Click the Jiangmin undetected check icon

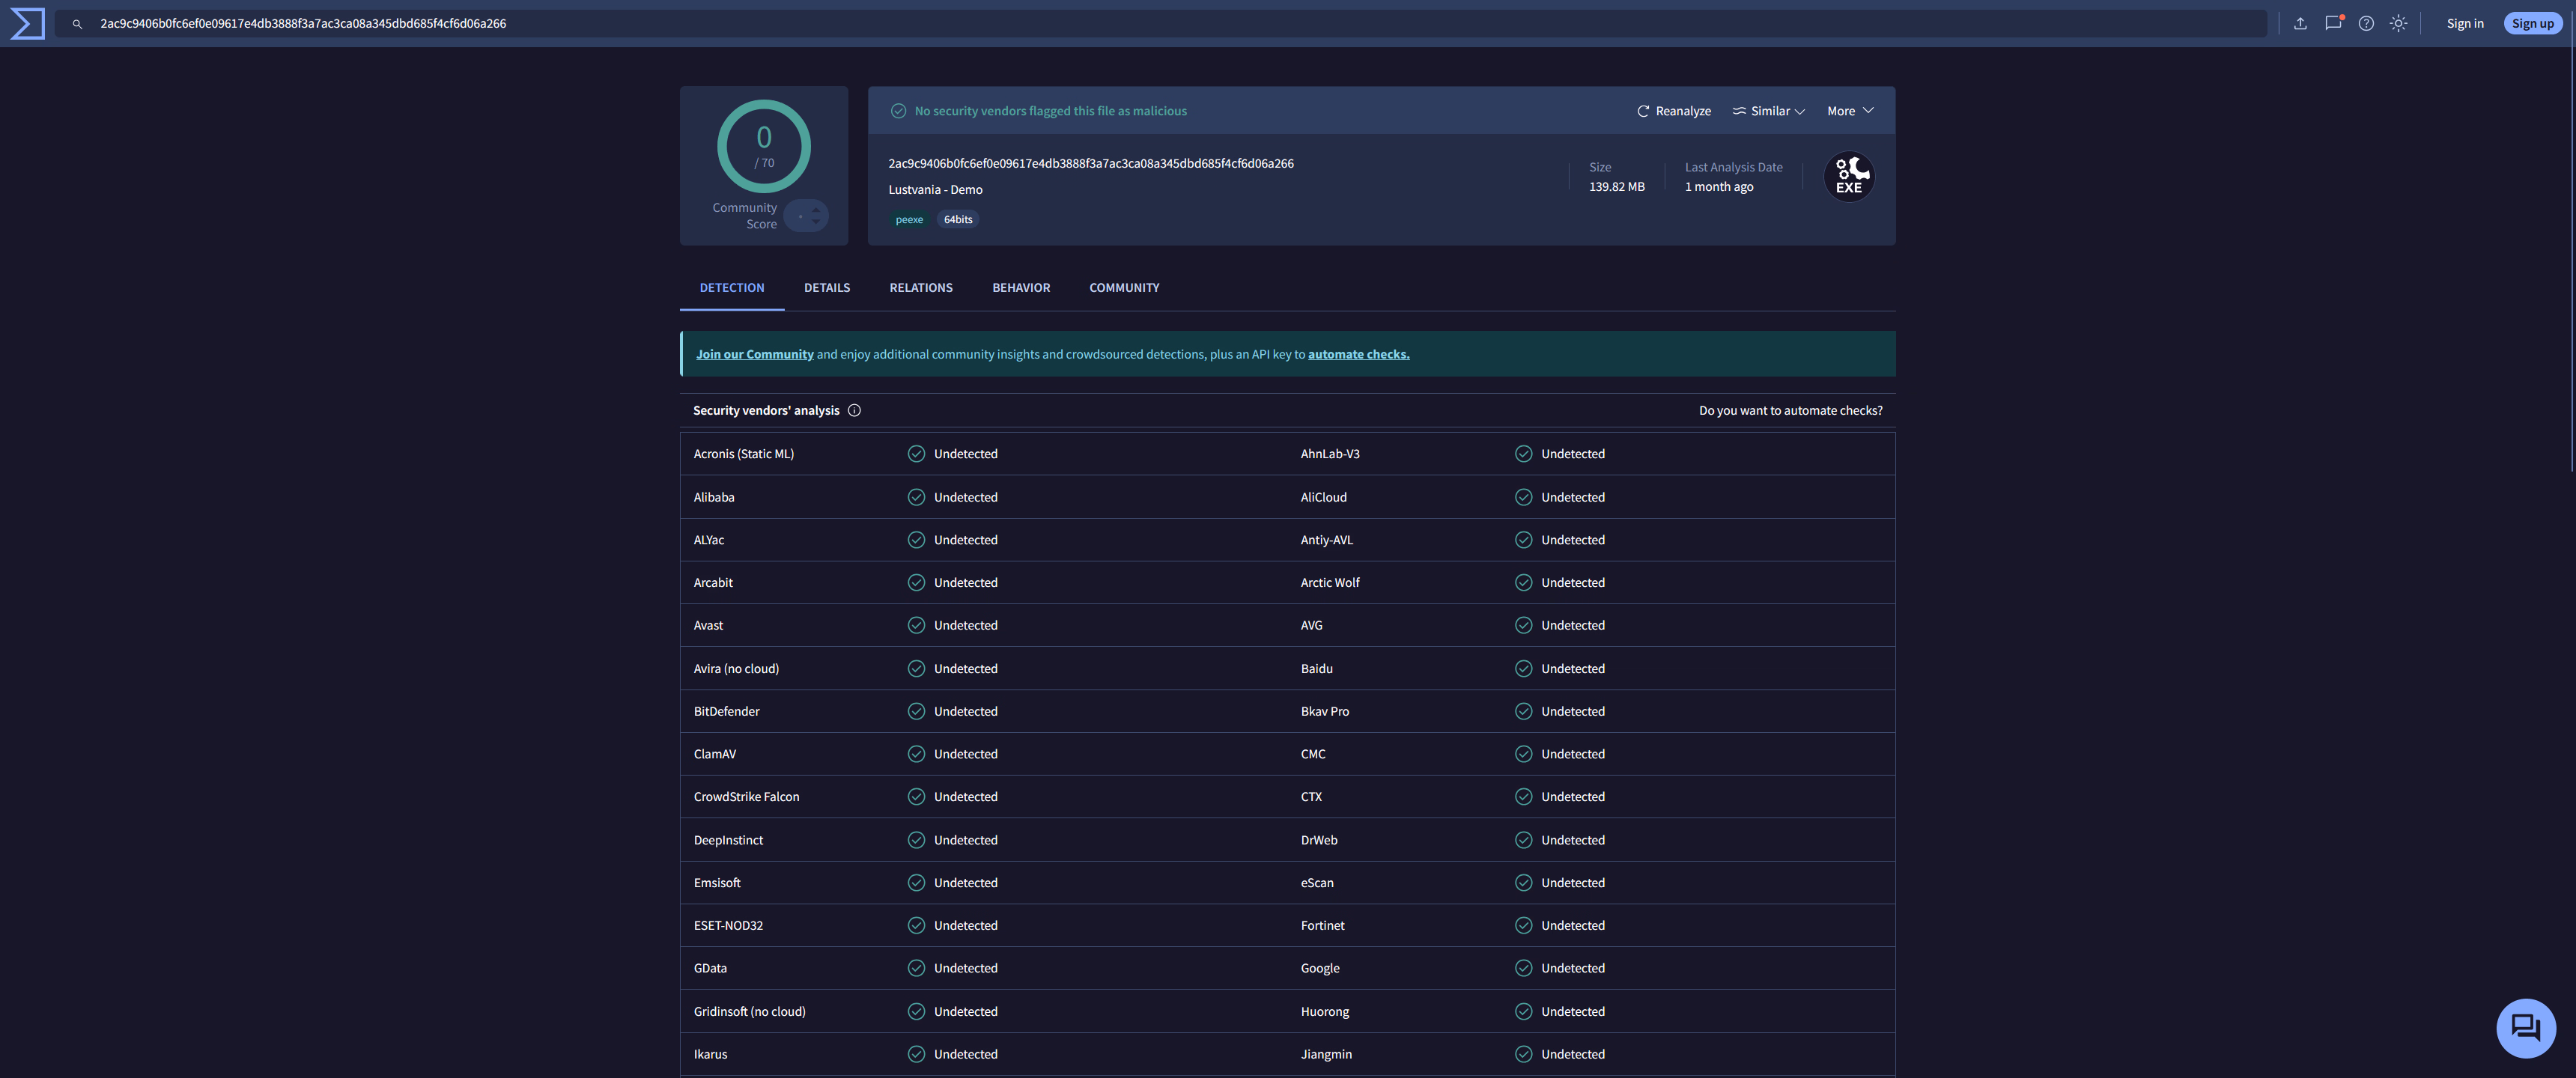[1523, 1054]
